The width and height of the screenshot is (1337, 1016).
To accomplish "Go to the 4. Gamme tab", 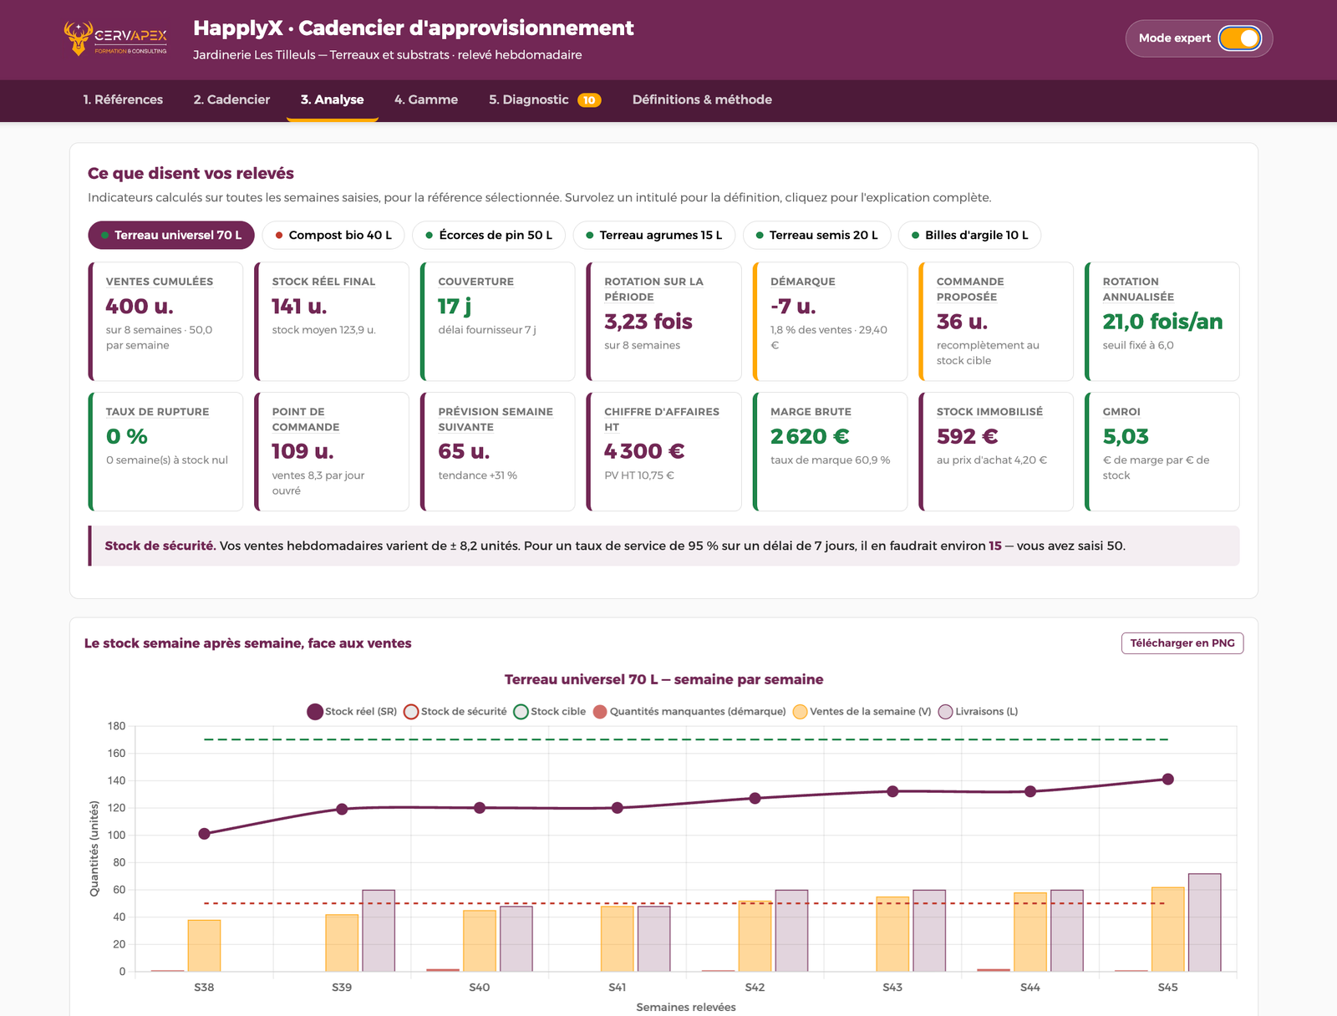I will coord(426,99).
